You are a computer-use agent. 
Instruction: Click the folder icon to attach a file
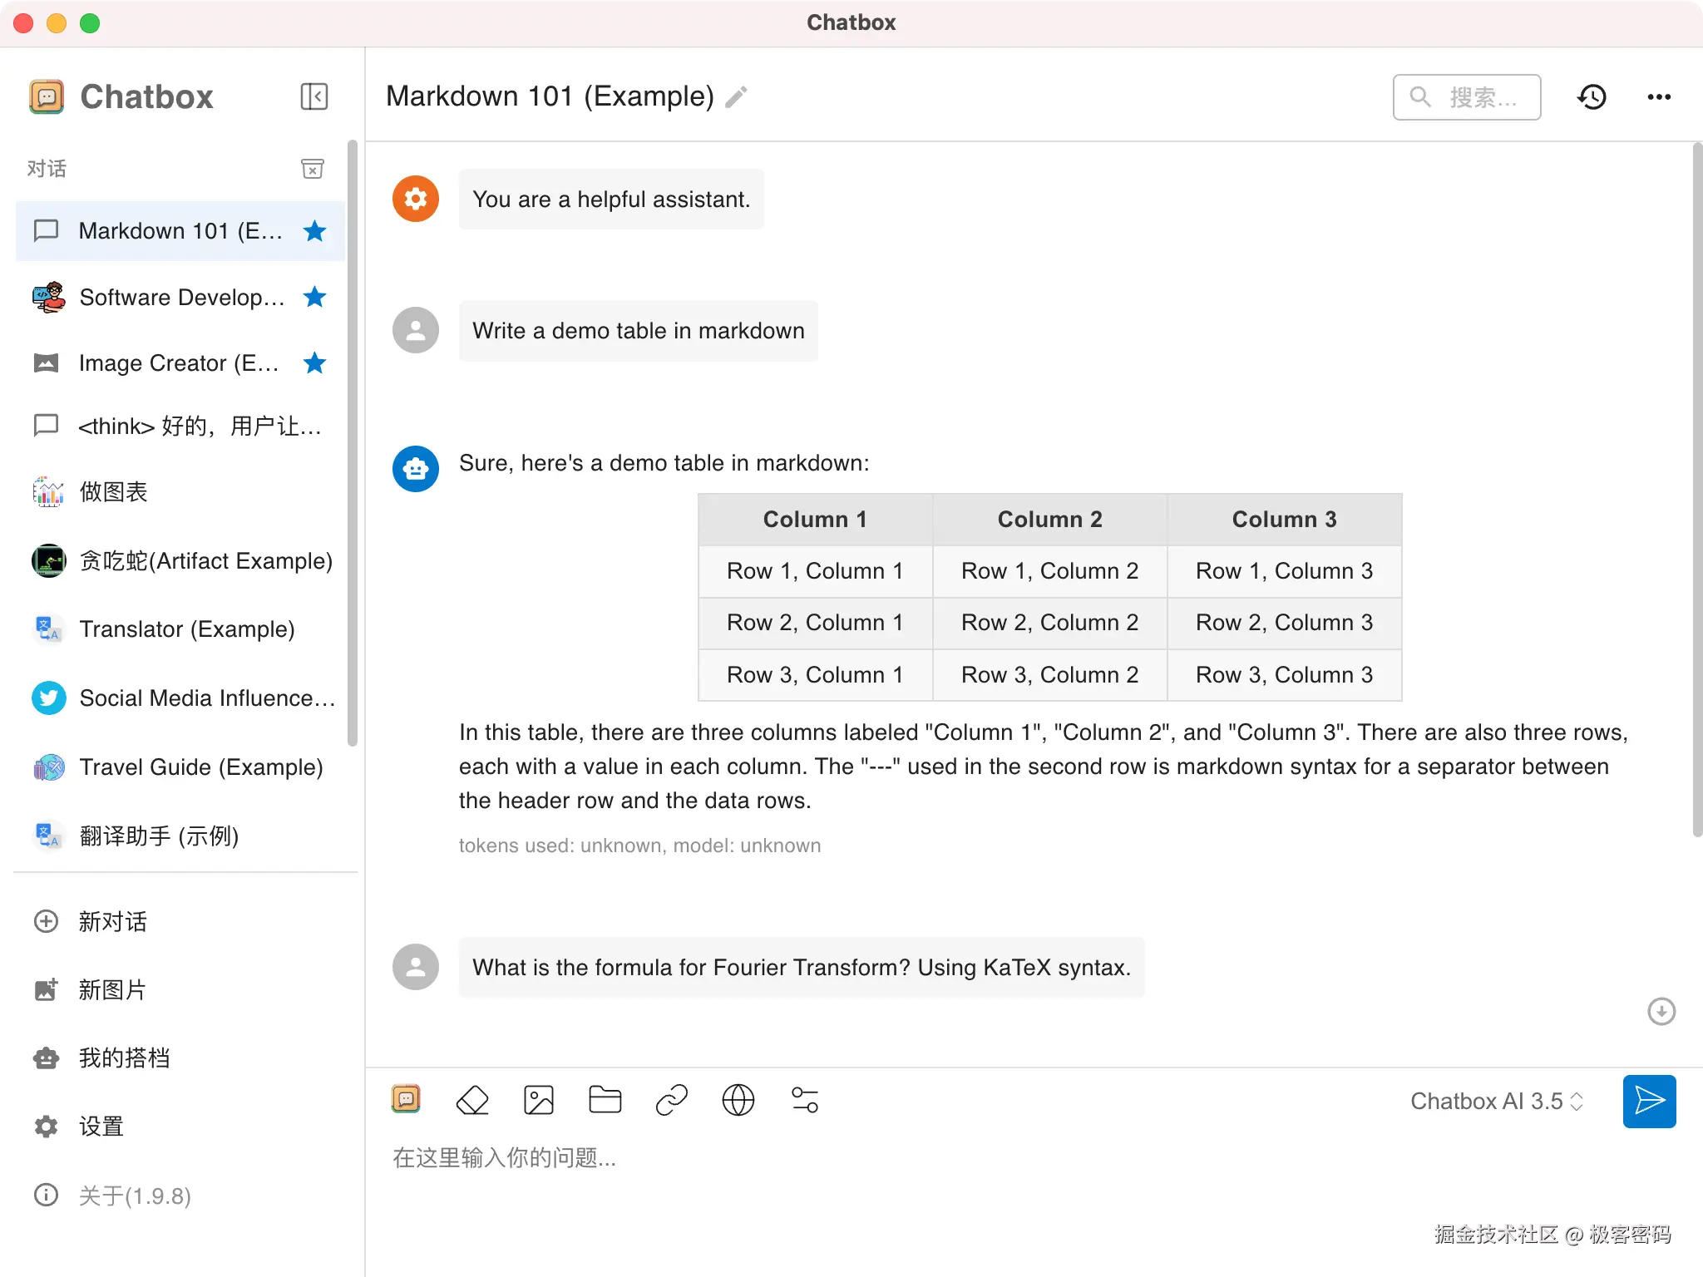[x=605, y=1100]
